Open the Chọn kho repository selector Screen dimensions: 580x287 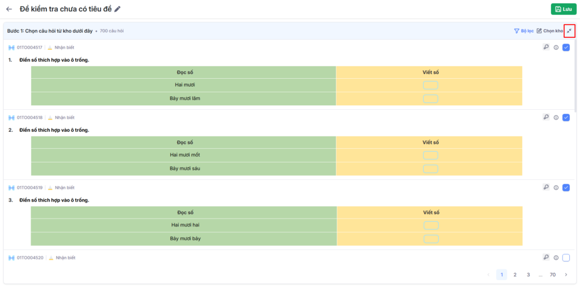[x=549, y=31]
